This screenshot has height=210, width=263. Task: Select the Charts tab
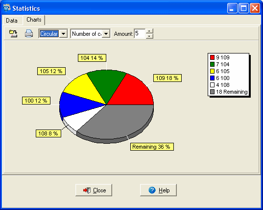point(34,20)
